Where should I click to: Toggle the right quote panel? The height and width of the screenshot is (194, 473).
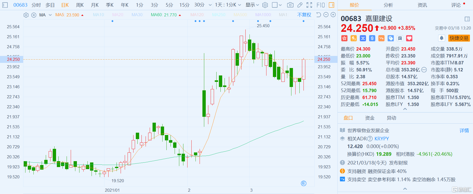click(332, 5)
